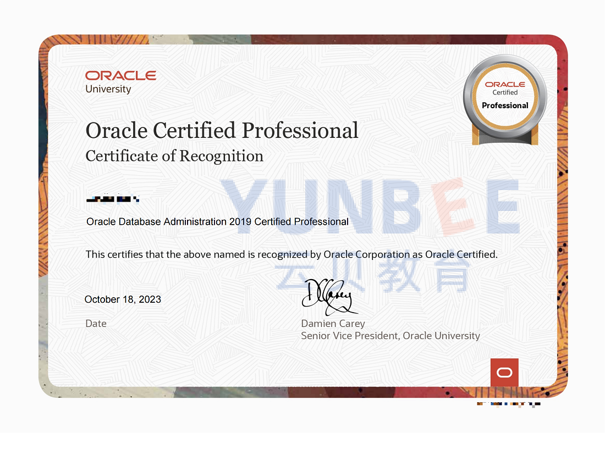605x467 pixels.
Task: Click the blurred recipient name above certification title
Action: pos(112,198)
